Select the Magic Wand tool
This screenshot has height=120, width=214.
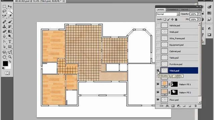point(10,11)
